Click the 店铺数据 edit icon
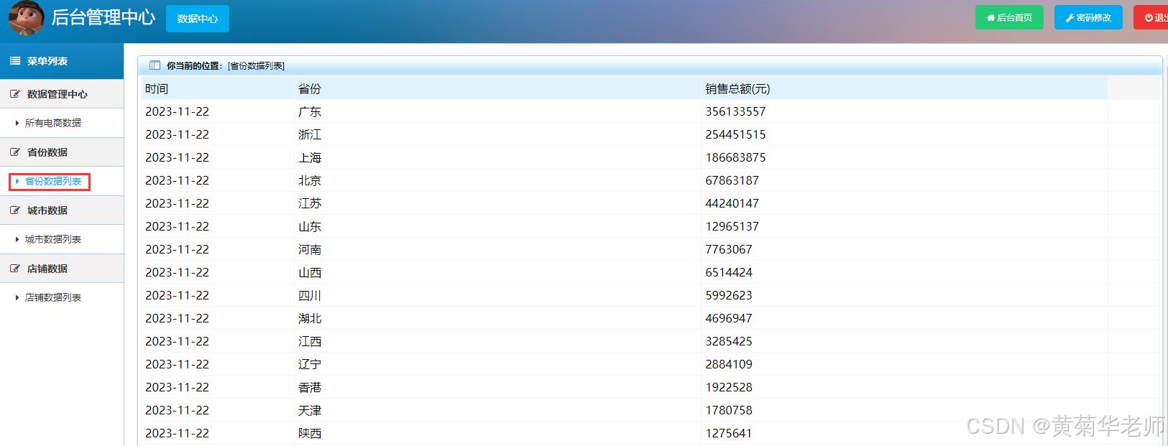The image size is (1168, 446). coord(15,269)
